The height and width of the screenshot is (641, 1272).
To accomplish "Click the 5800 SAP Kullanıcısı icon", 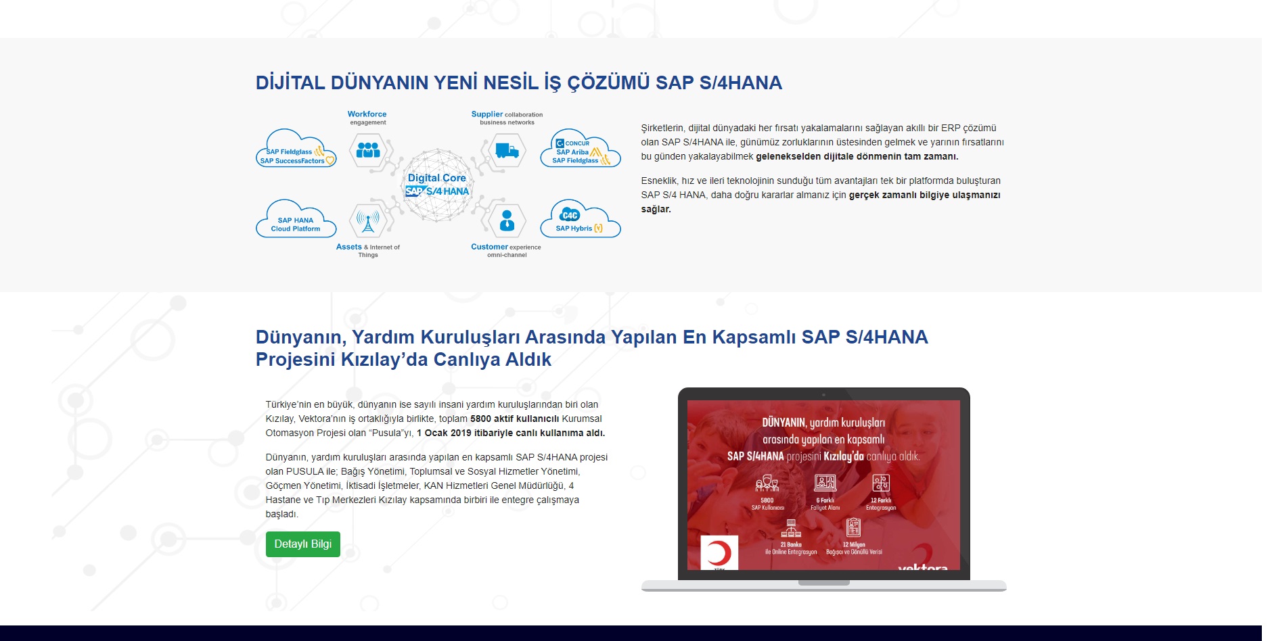I will point(767,483).
